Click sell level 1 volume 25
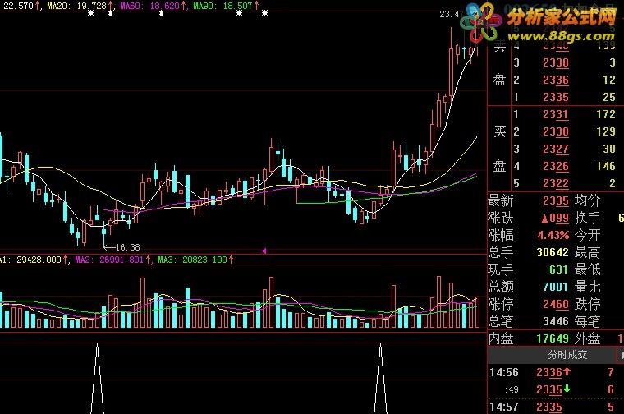This screenshot has width=624, height=414. pos(609,97)
